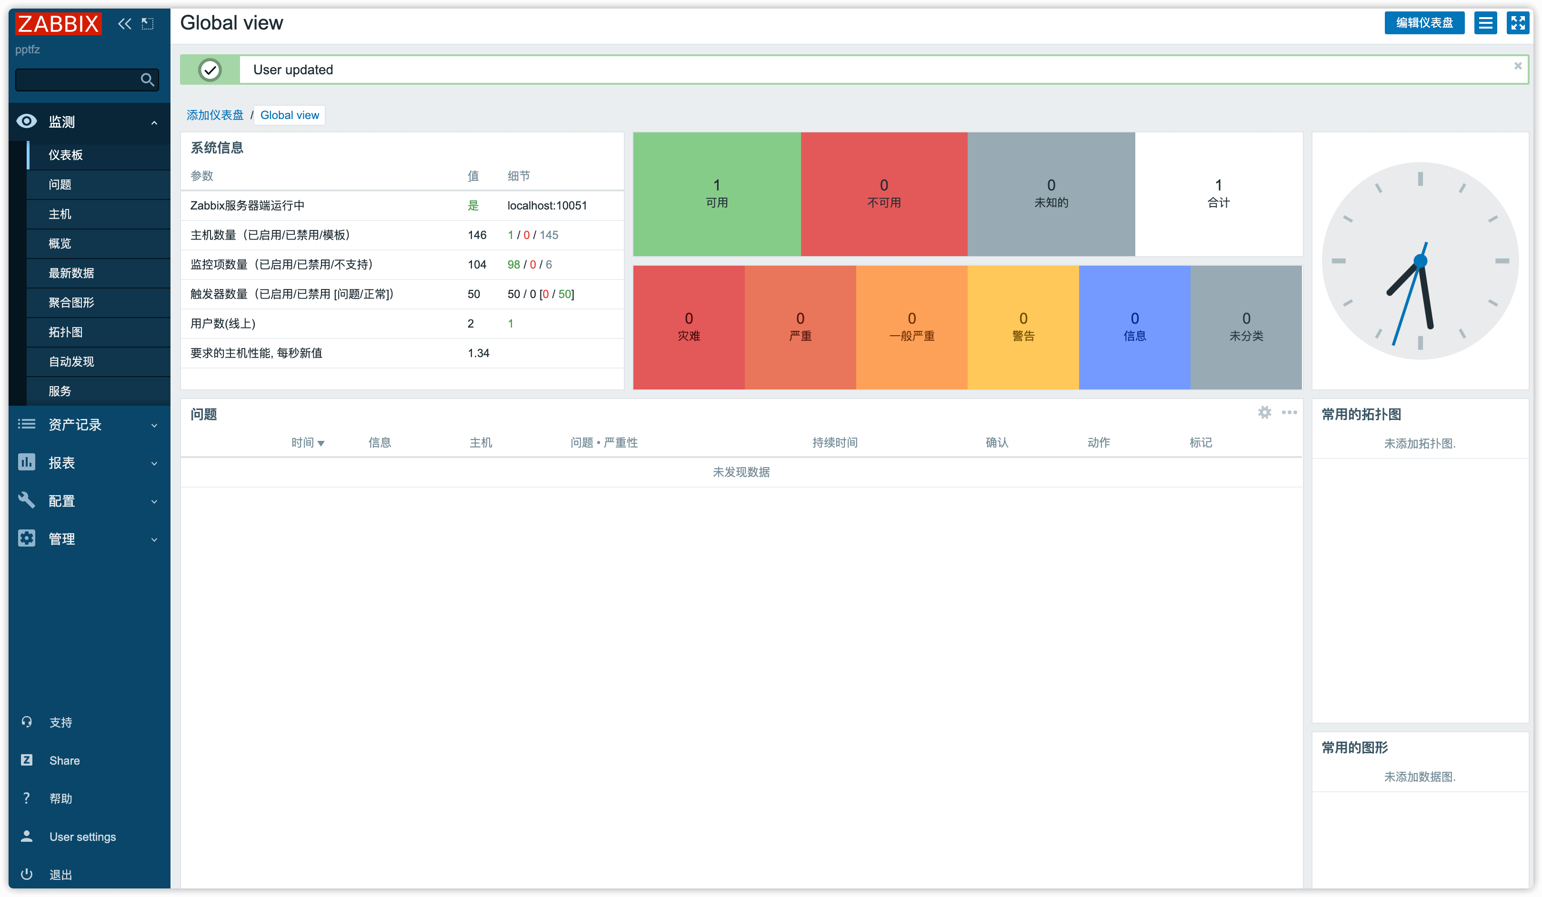Open 问题 widget three-dots menu

coord(1289,412)
